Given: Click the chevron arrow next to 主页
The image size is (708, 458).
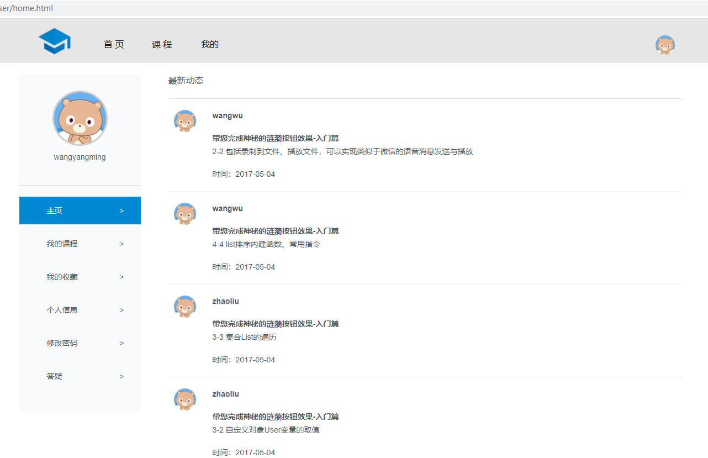Looking at the screenshot, I should pyautogui.click(x=121, y=210).
